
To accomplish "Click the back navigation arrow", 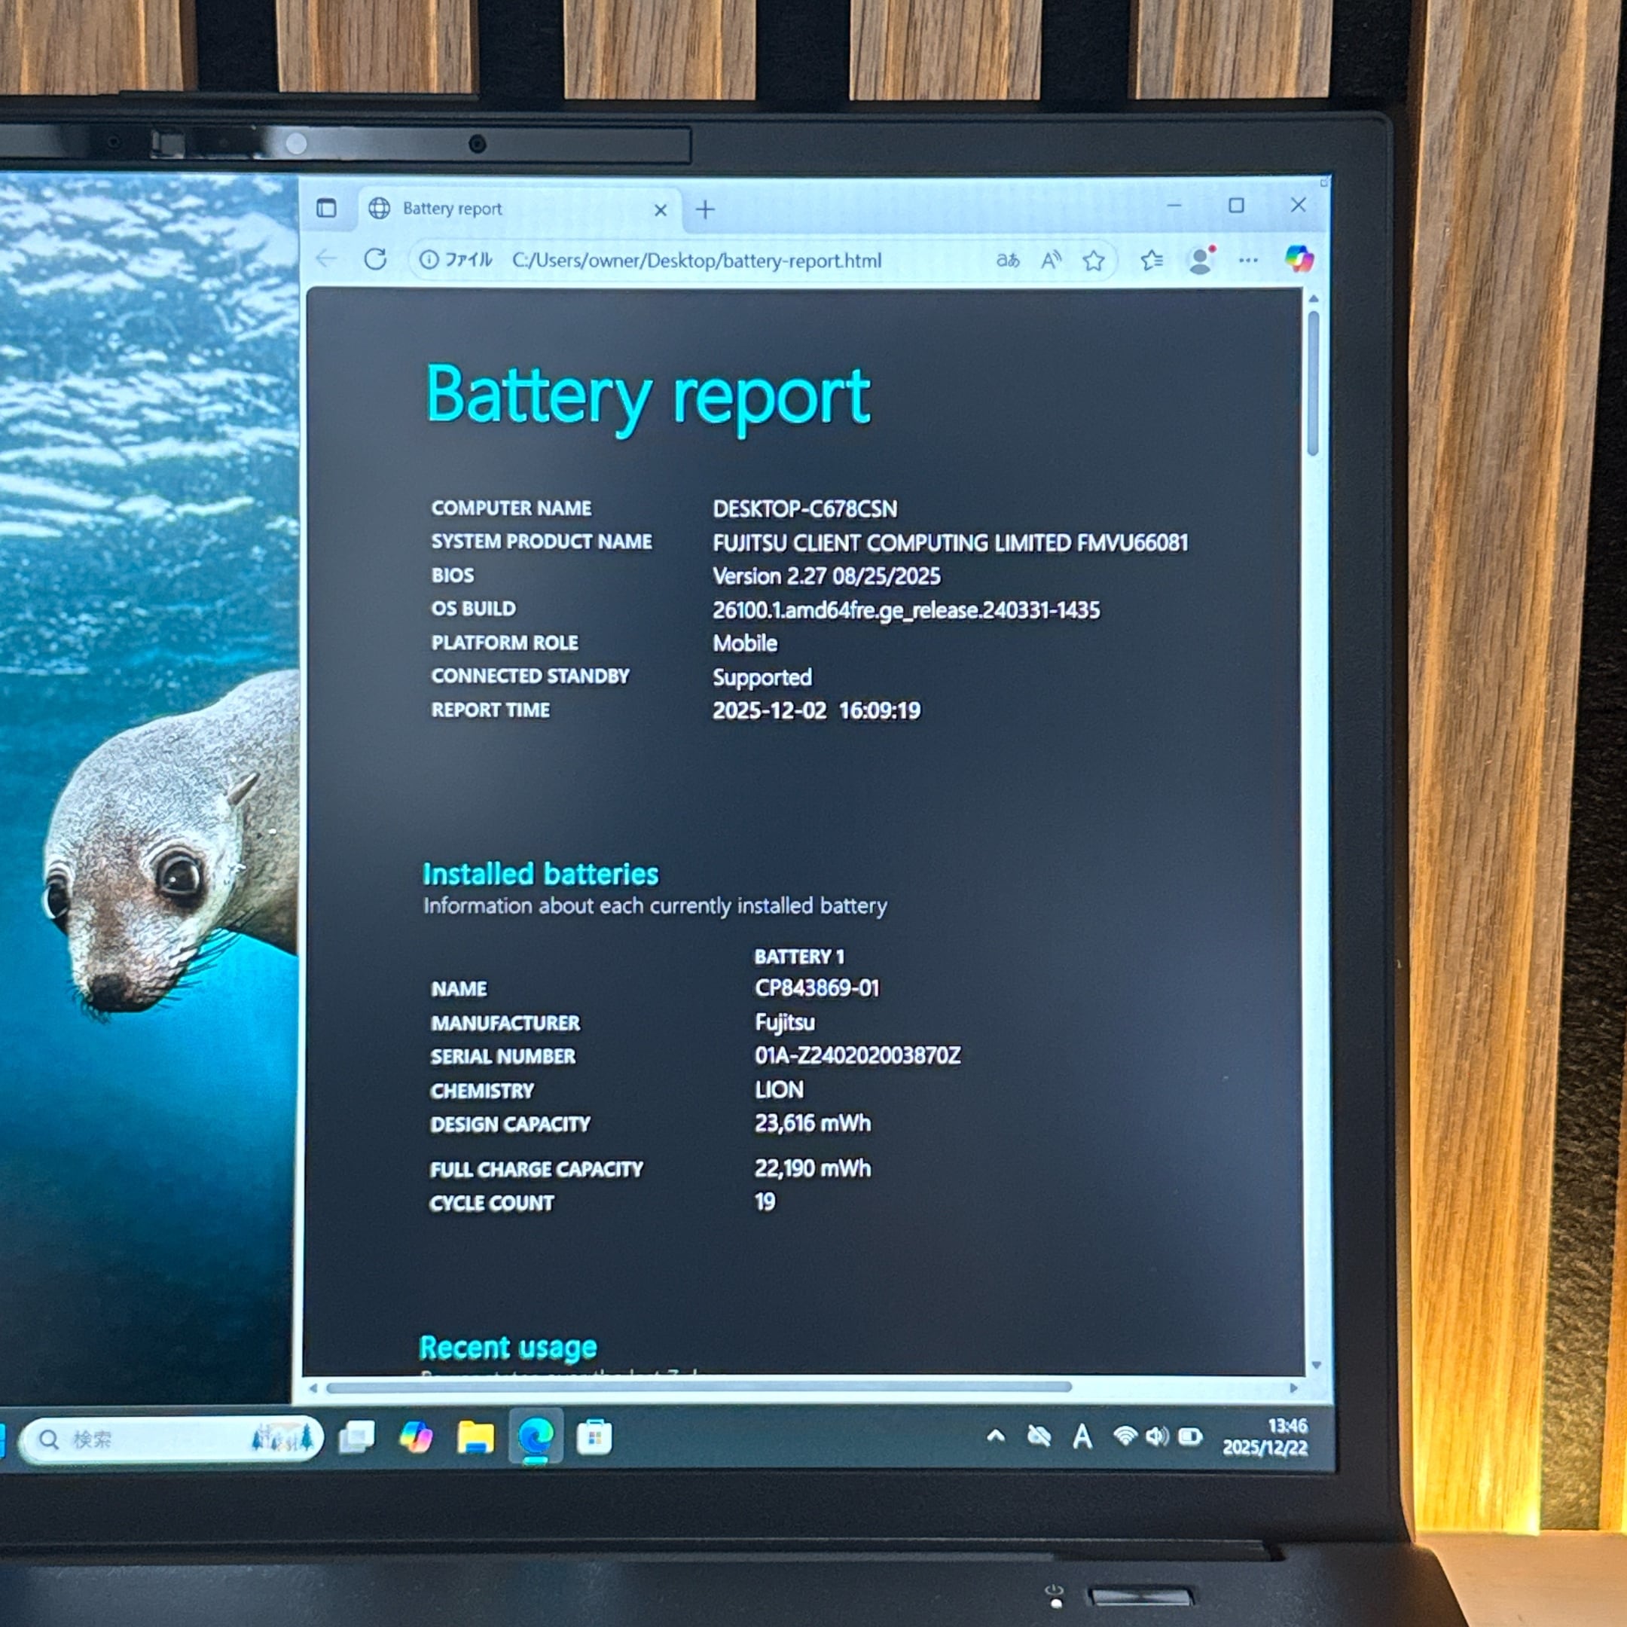I will pos(326,258).
